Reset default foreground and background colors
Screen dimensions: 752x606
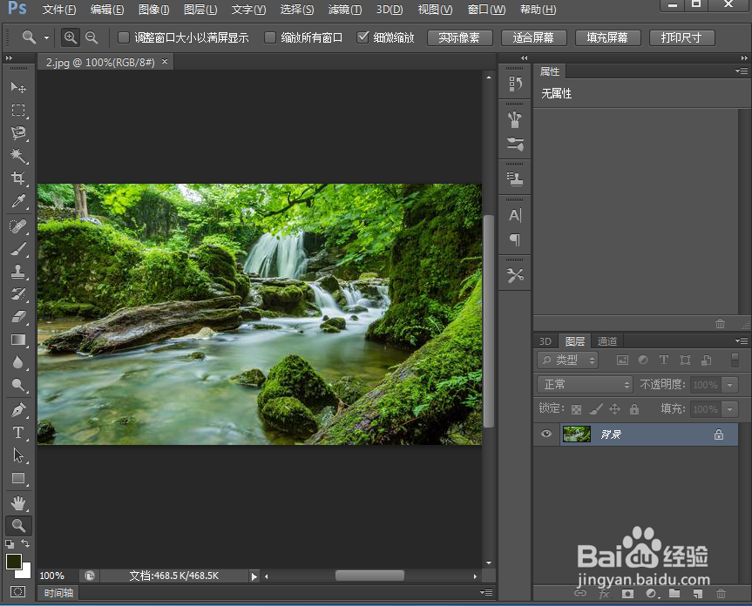[x=10, y=543]
